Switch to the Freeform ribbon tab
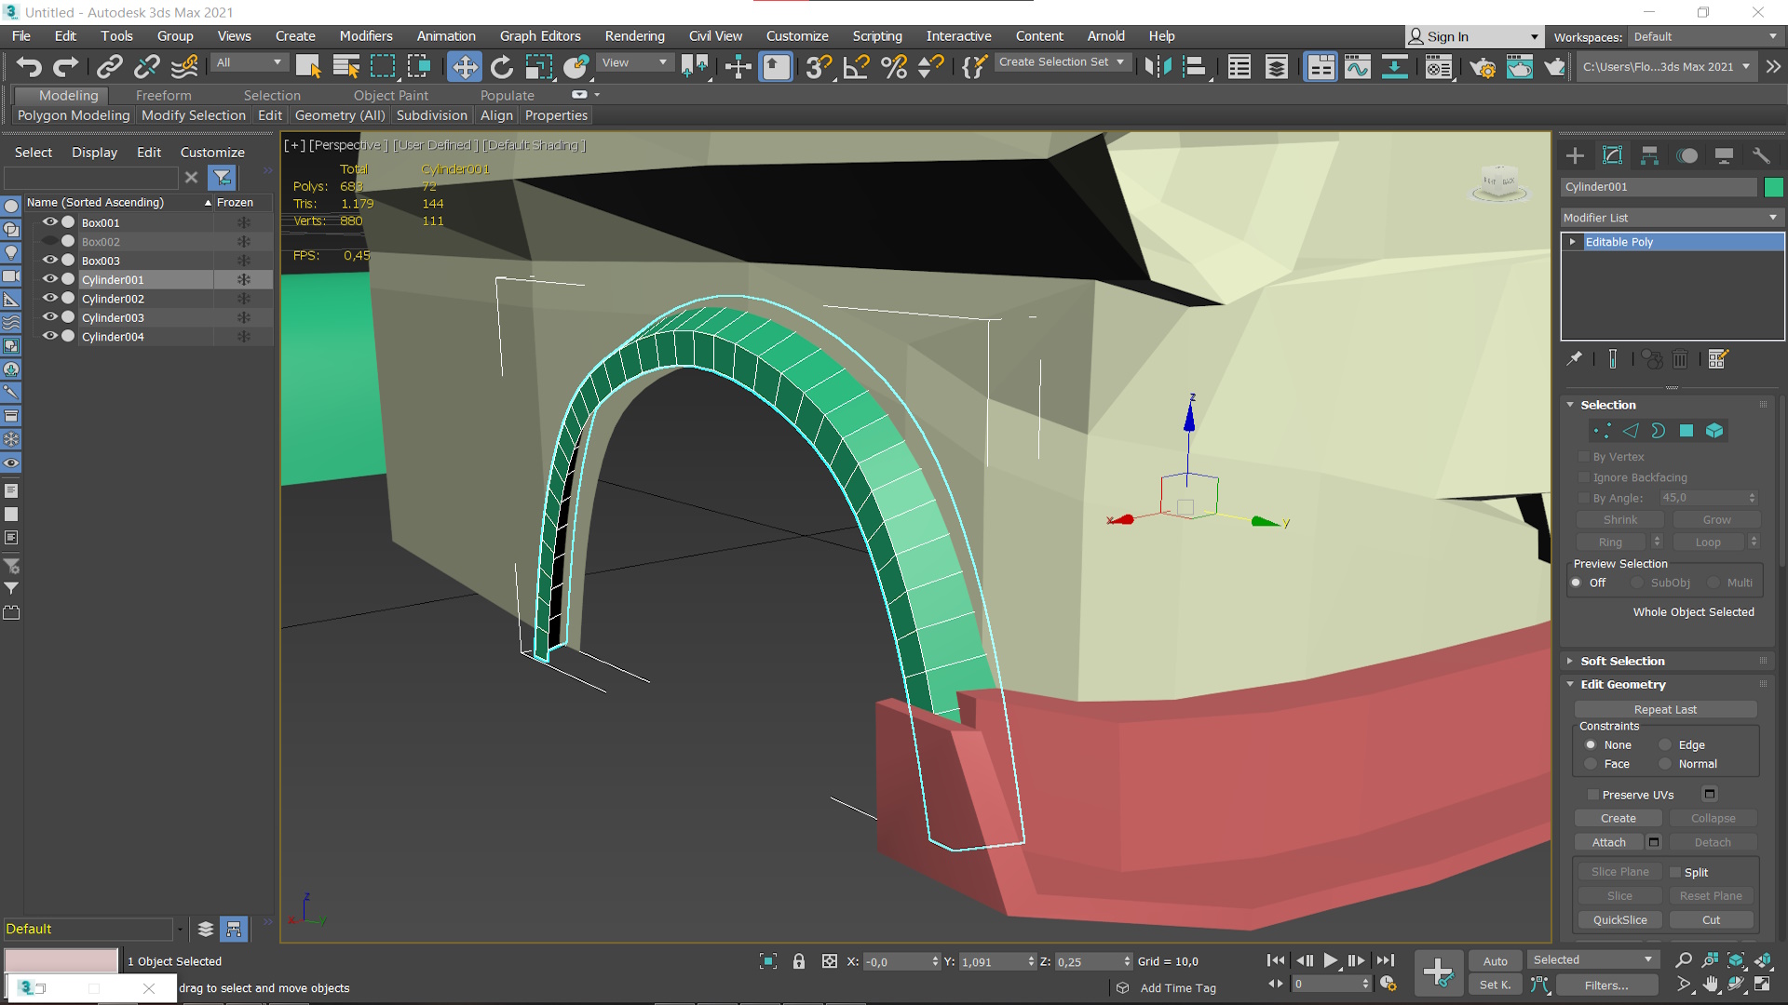The width and height of the screenshot is (1788, 1005). [x=163, y=95]
